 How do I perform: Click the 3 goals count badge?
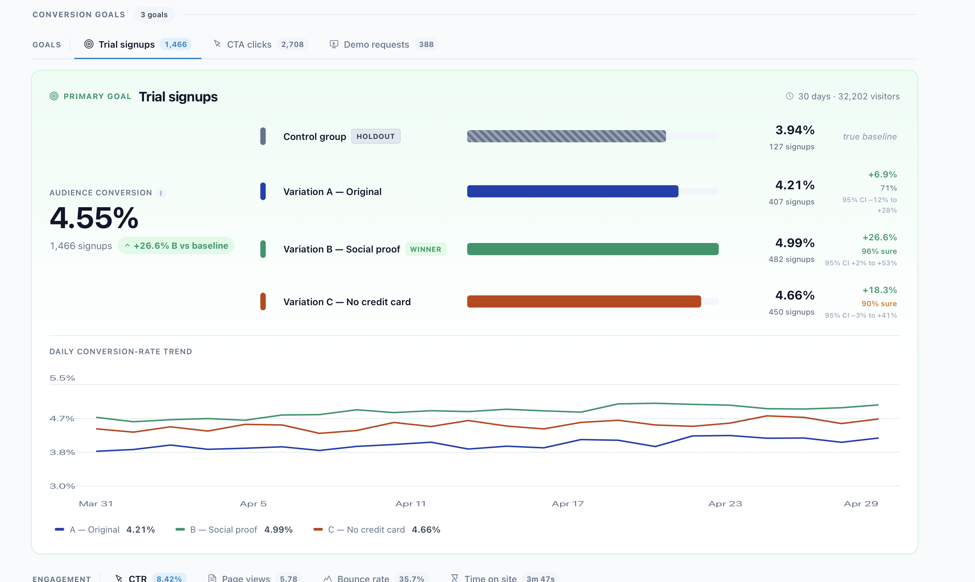[154, 15]
